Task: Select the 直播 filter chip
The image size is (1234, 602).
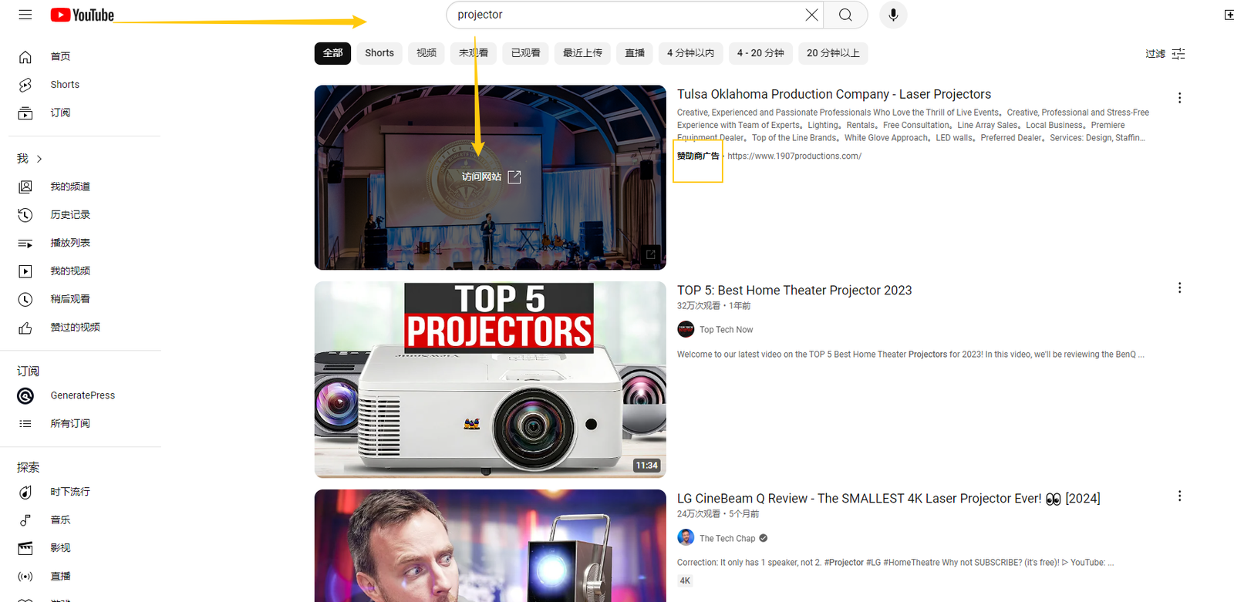Action: 635,53
